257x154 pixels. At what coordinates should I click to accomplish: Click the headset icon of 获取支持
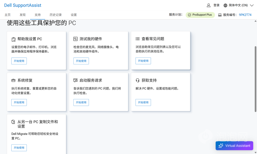click(x=138, y=80)
